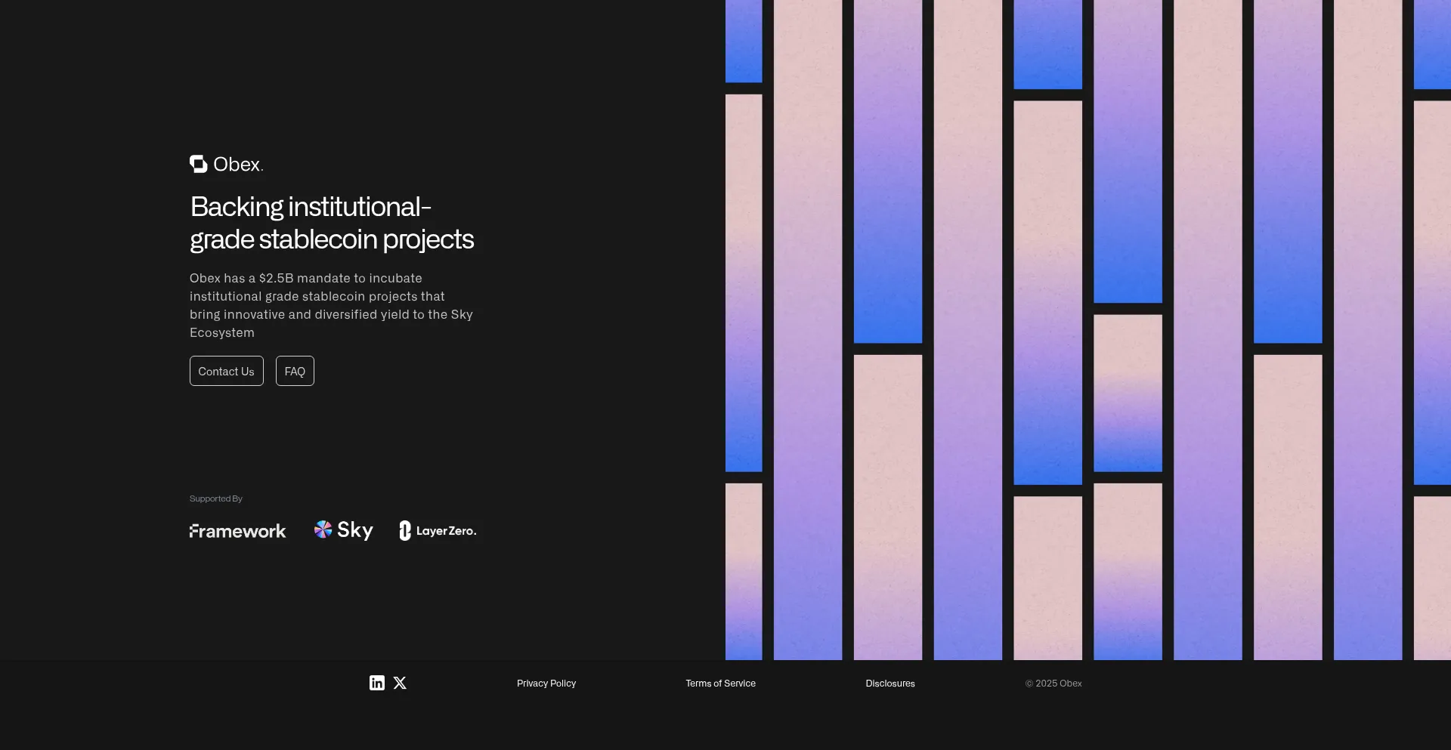Click the 'Backing institutional-grade stablecoin projects' heading
This screenshot has width=1451, height=750.
(331, 223)
